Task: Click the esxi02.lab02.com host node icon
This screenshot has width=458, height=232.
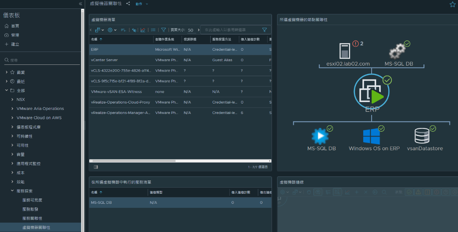Action: point(345,51)
